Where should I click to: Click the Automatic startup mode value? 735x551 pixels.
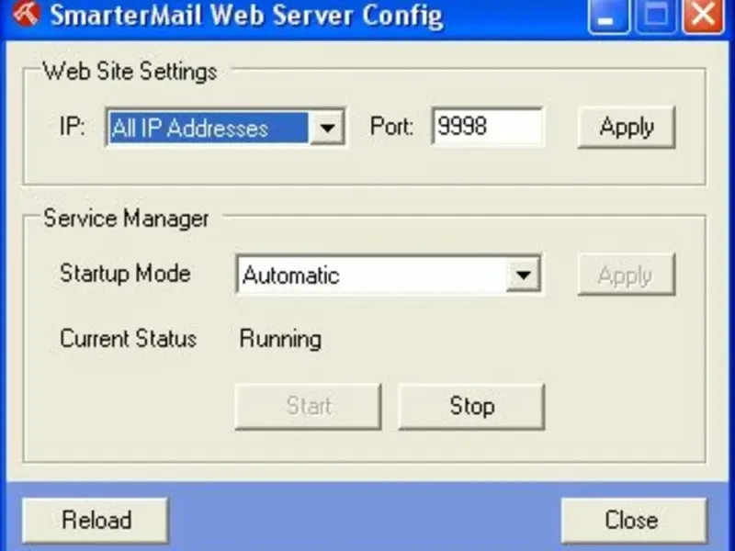point(290,275)
